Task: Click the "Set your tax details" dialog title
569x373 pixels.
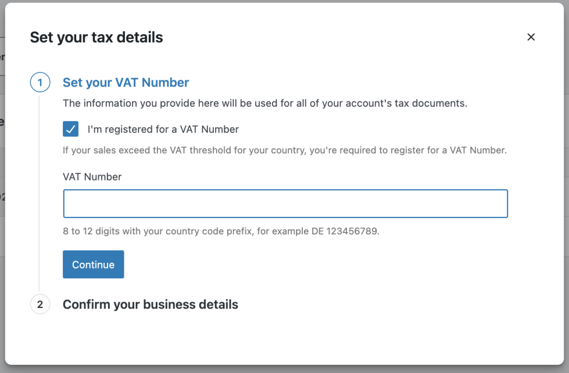Action: pos(96,38)
